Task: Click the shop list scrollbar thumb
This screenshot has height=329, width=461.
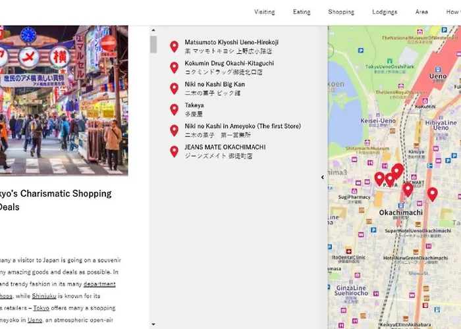Action: [153, 44]
